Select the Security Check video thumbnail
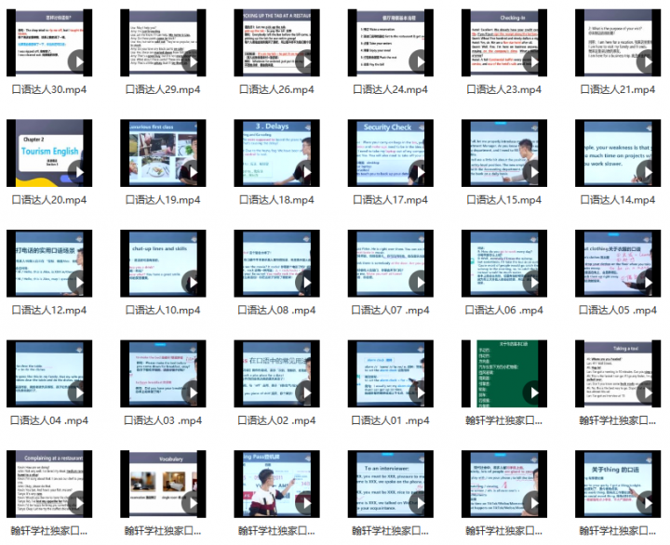 [390, 153]
